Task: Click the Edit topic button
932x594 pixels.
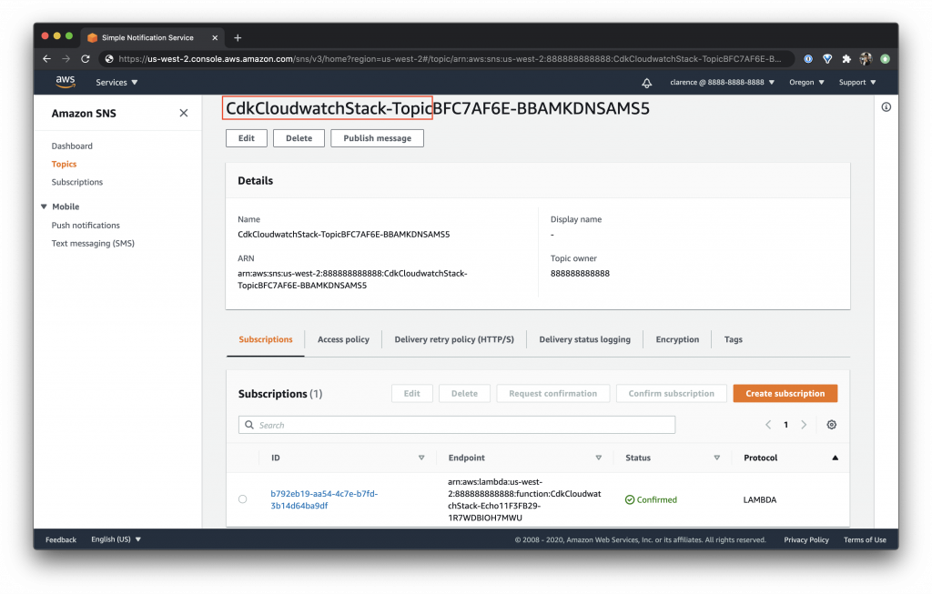Action: 247,138
